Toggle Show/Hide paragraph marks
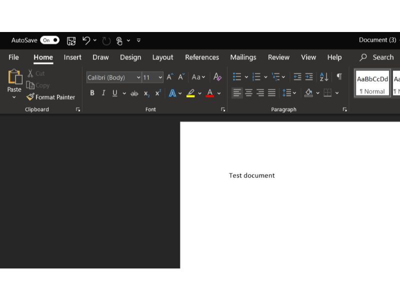Image resolution: width=400 pixels, height=300 pixels. click(339, 77)
